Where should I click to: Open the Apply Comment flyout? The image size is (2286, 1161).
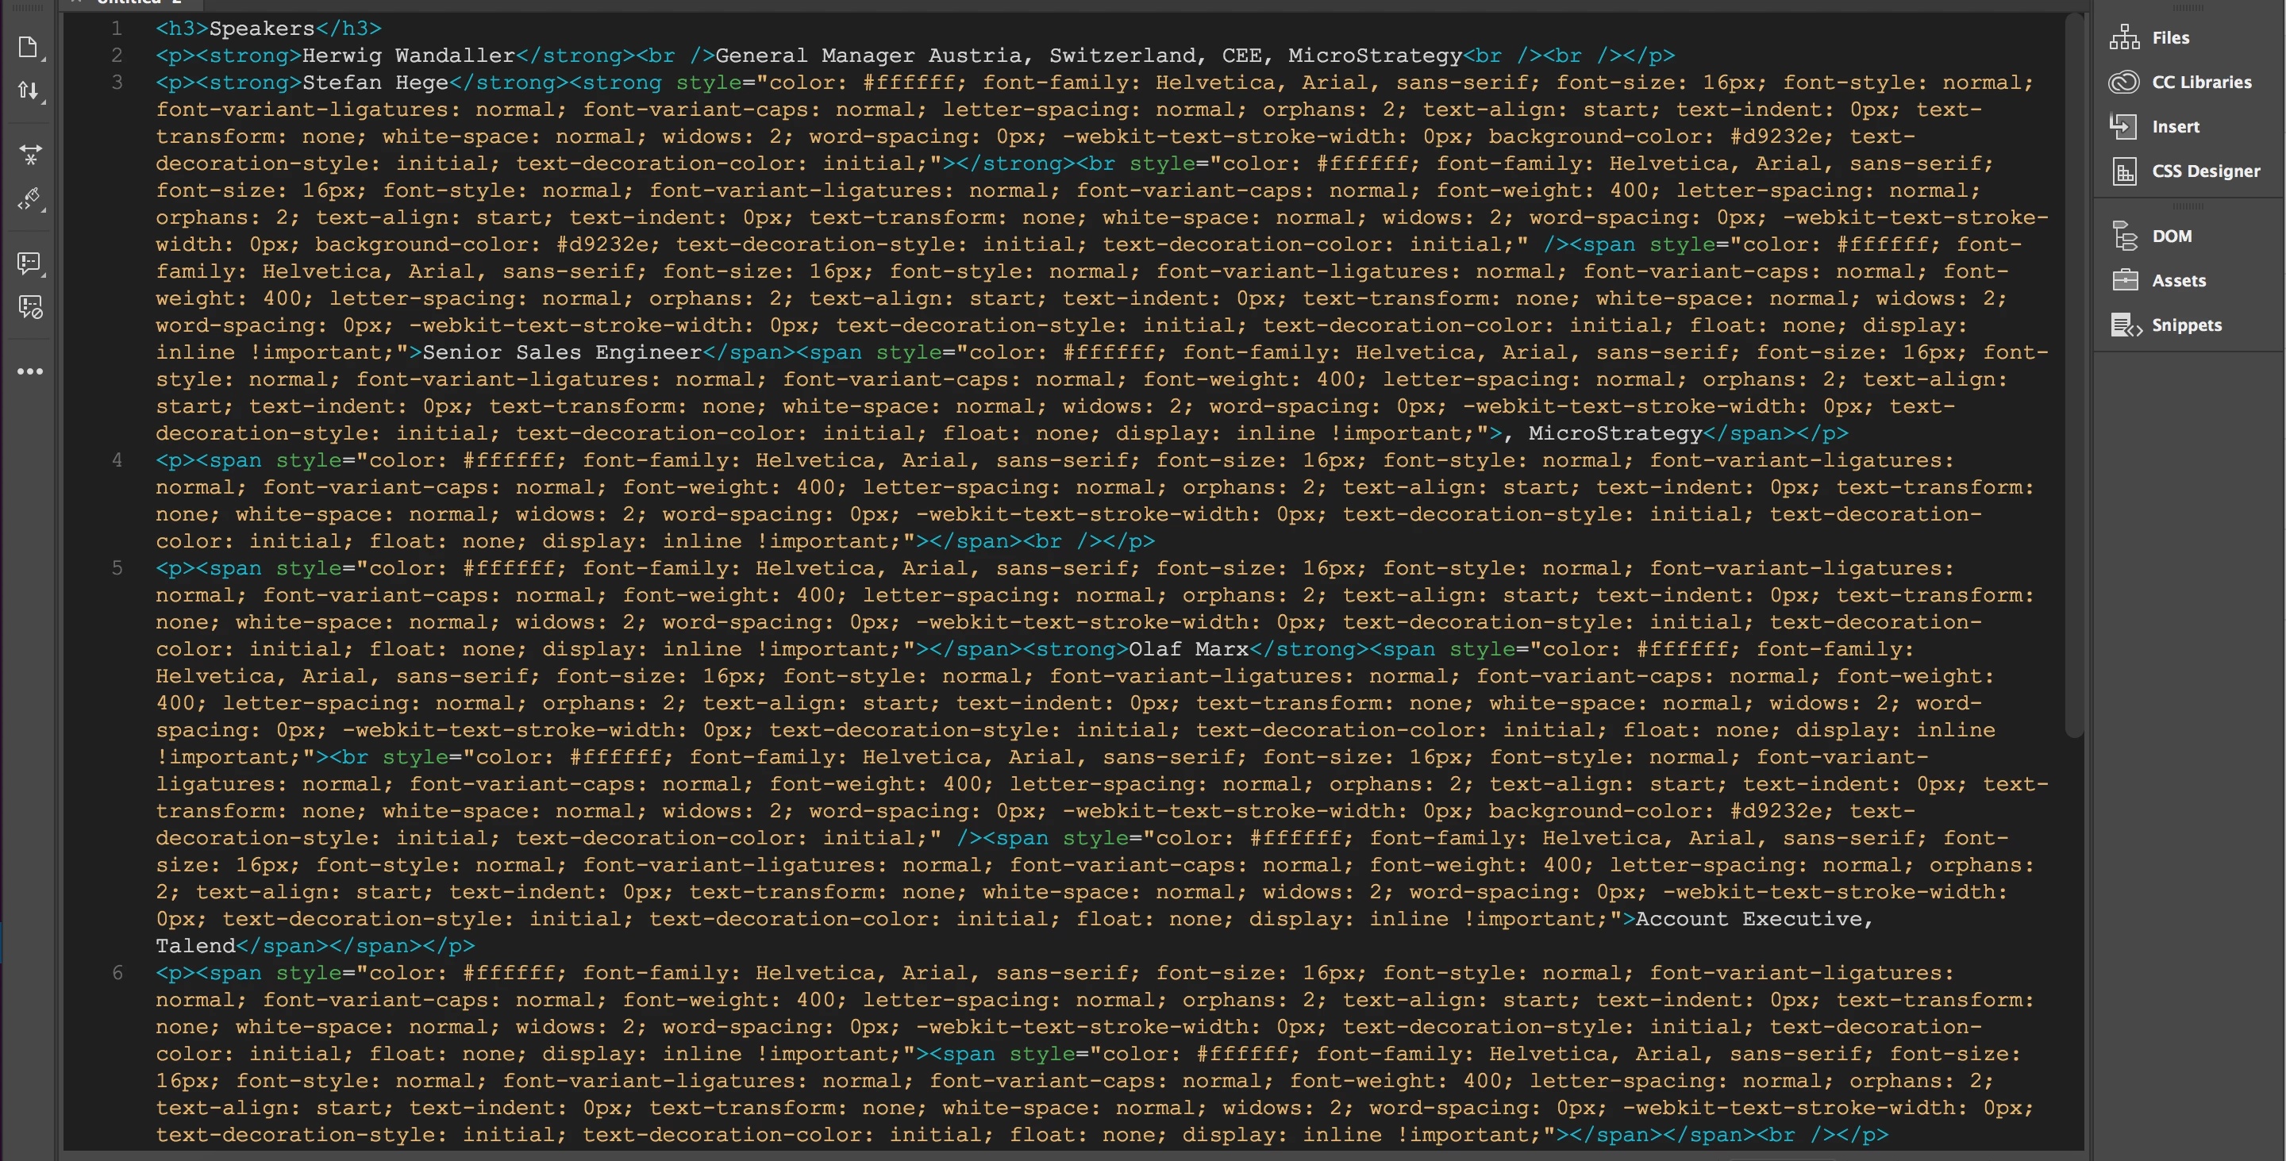click(29, 263)
